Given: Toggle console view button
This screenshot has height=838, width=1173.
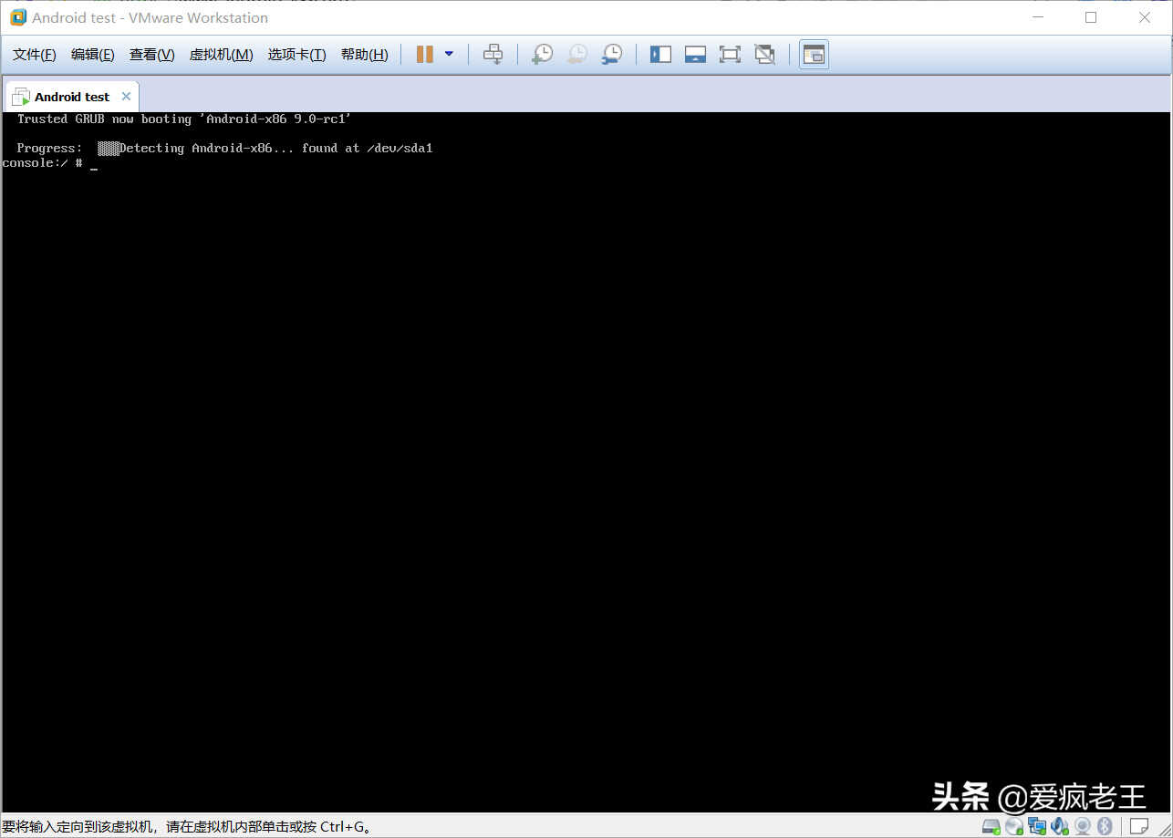Looking at the screenshot, I should coord(814,55).
